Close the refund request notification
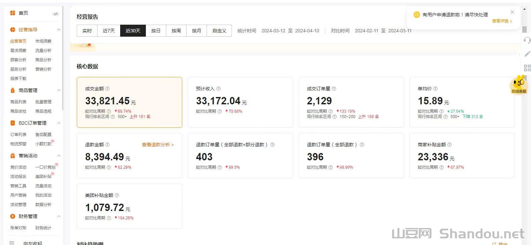Viewport: 531px width, 245px height. tap(512, 12)
